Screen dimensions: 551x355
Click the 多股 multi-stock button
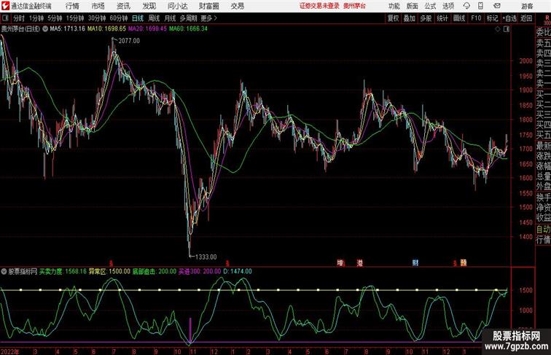tap(426, 18)
